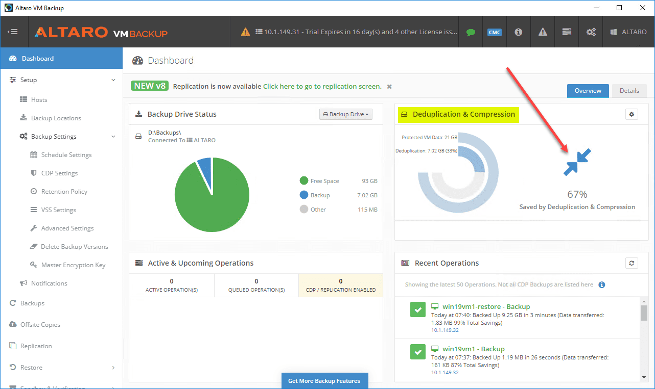Open the Hosts page

[x=39, y=100]
